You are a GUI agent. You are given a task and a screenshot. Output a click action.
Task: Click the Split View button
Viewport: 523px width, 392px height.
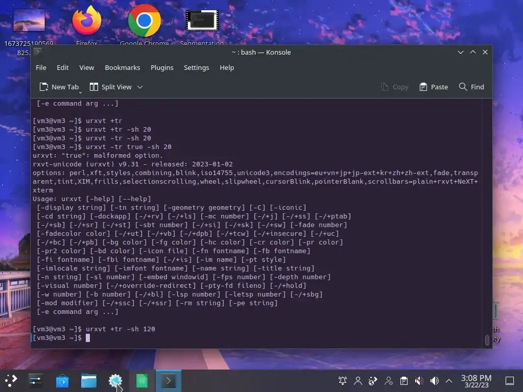[111, 87]
